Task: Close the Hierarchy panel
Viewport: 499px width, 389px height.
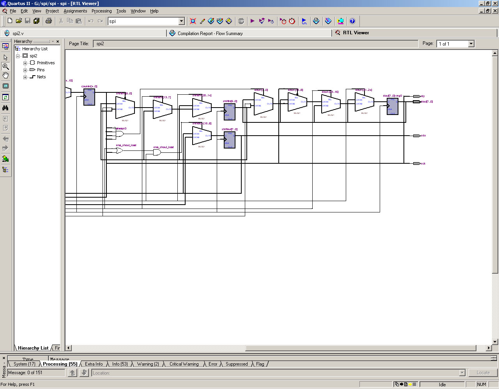Action: [x=58, y=41]
